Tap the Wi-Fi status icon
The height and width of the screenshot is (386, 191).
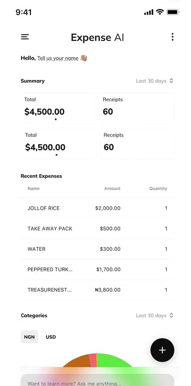pyautogui.click(x=160, y=12)
